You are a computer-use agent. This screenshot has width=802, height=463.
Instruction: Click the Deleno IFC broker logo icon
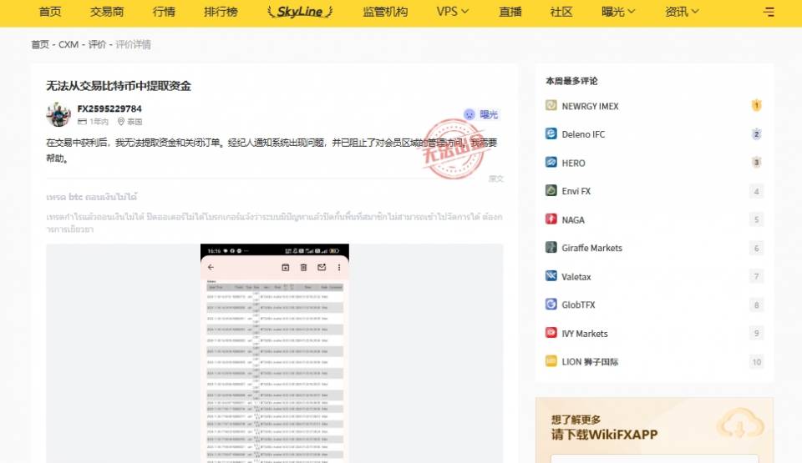pyautogui.click(x=551, y=133)
